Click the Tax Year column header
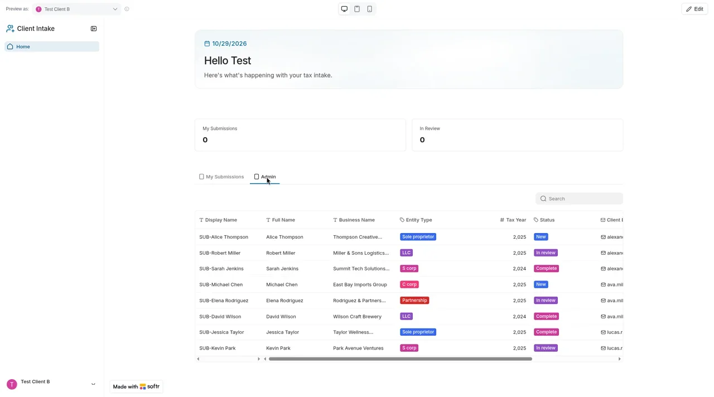The width and height of the screenshot is (714, 397). (513, 220)
